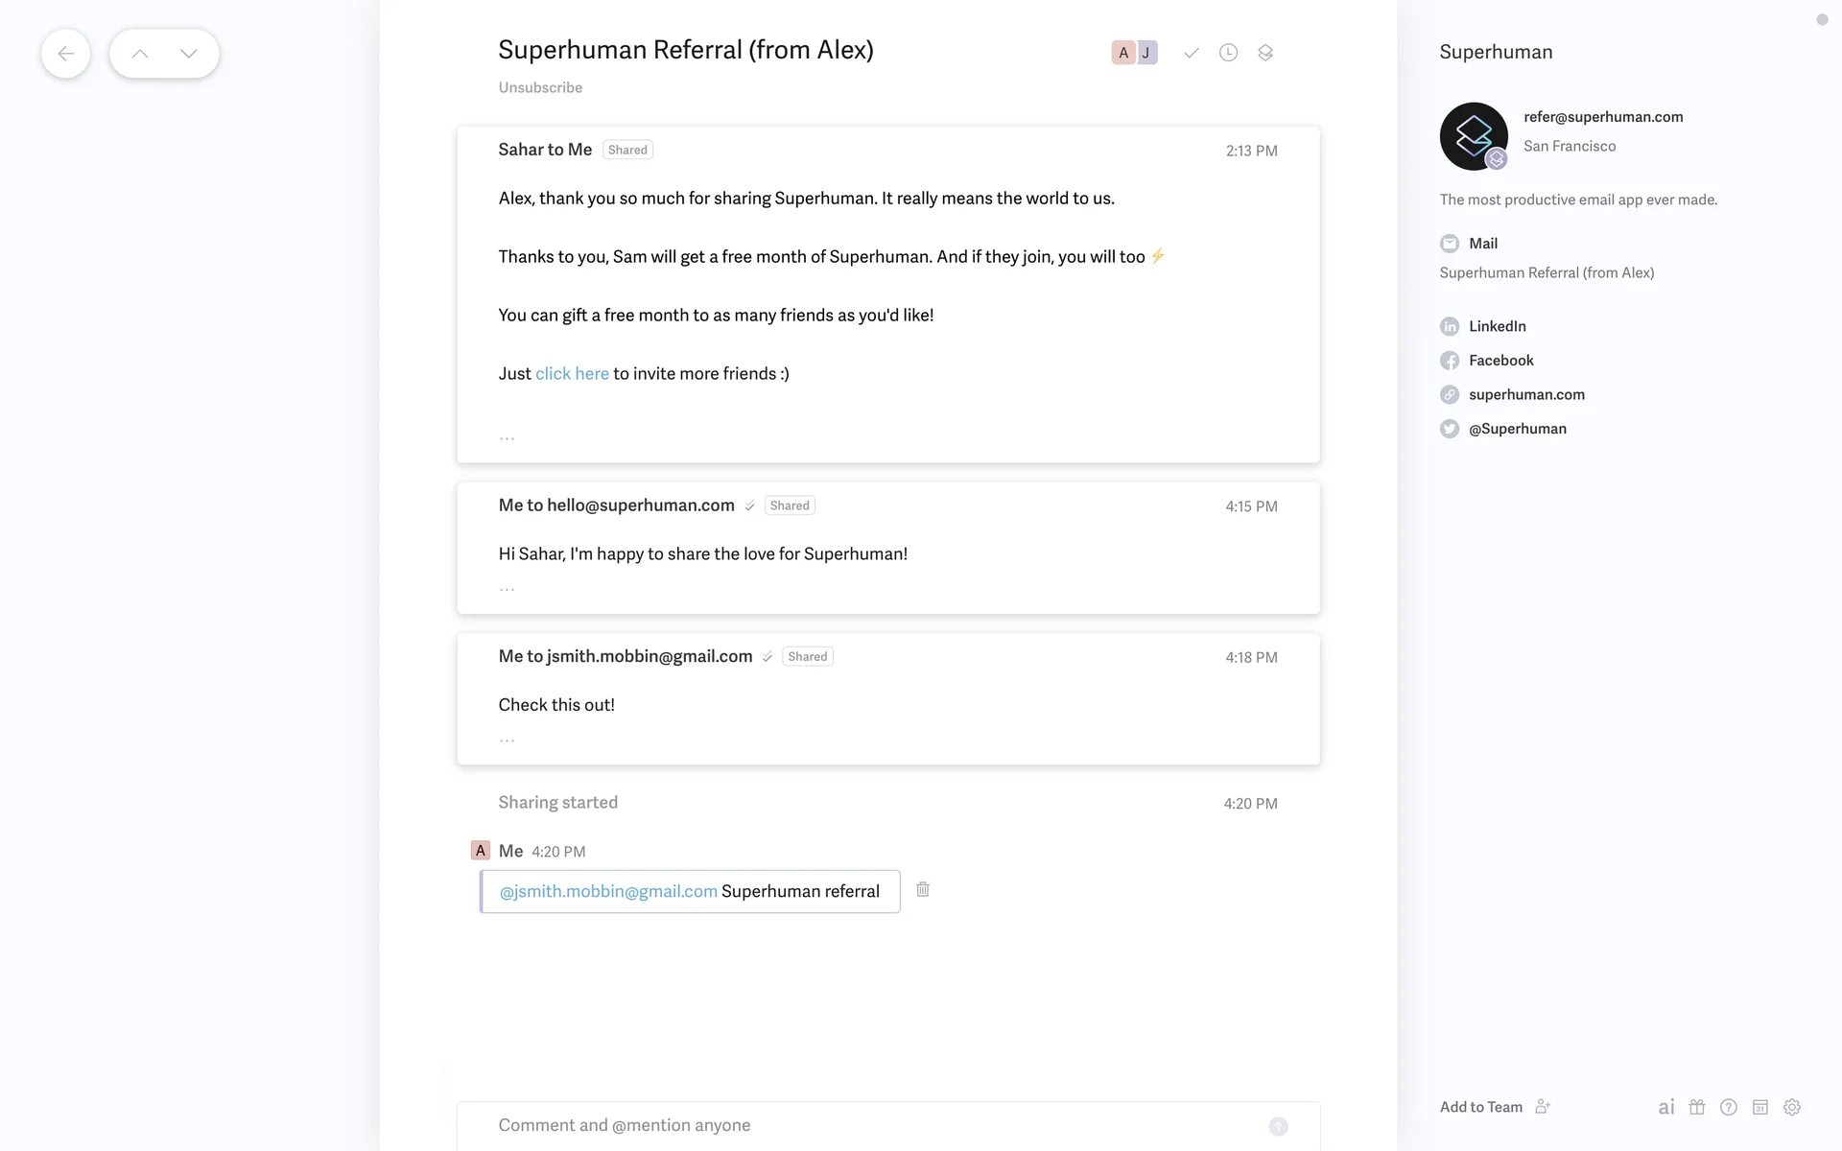Image resolution: width=1842 pixels, height=1151 pixels.
Task: Open remind me clock icon
Action: 1228,53
